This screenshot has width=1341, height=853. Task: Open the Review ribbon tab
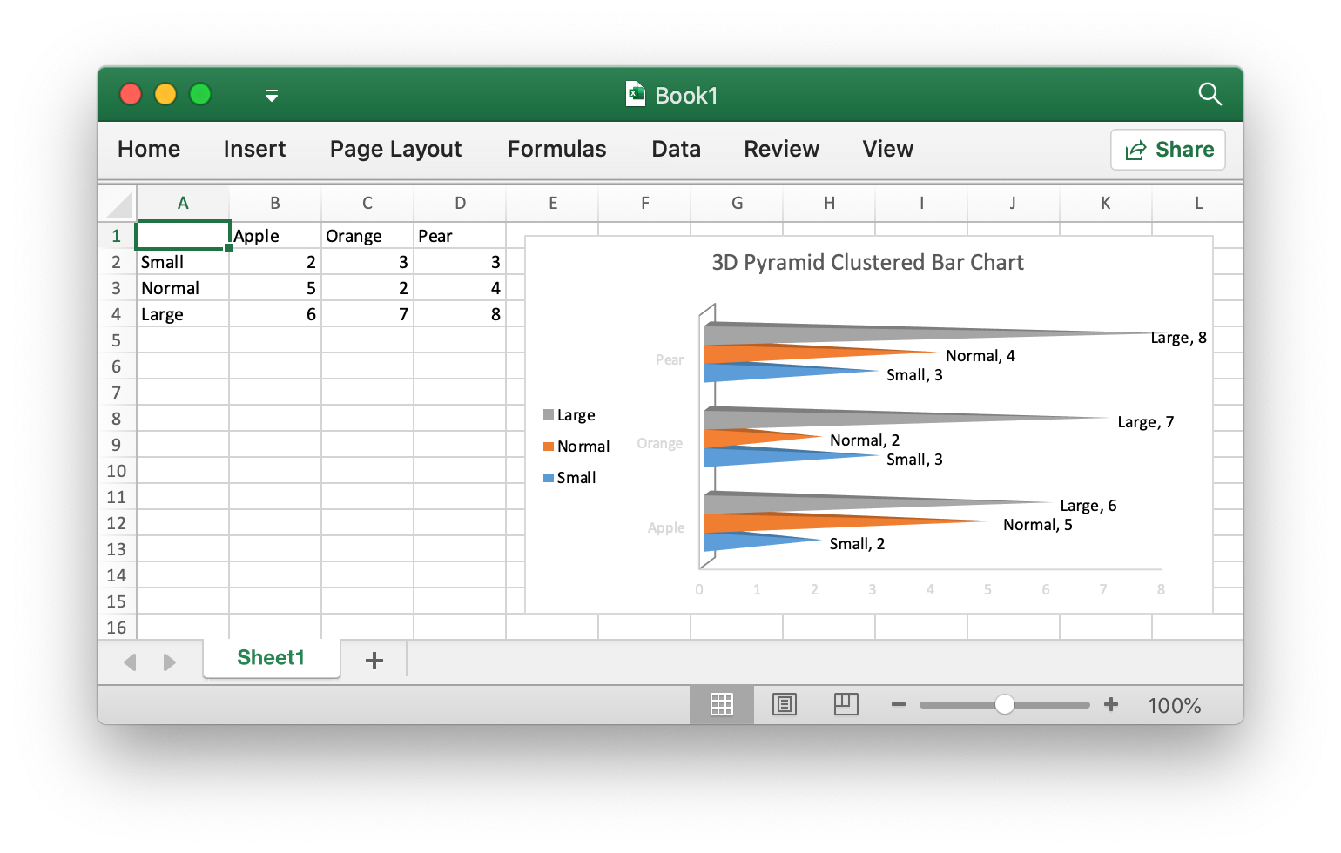pyautogui.click(x=780, y=149)
